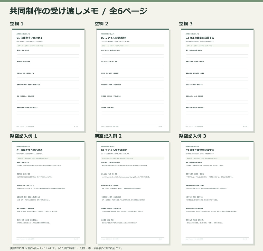Viewport: 263px width, 251px height.
Task: Select the 架空記入例 2 caption label
Action: 108,136
